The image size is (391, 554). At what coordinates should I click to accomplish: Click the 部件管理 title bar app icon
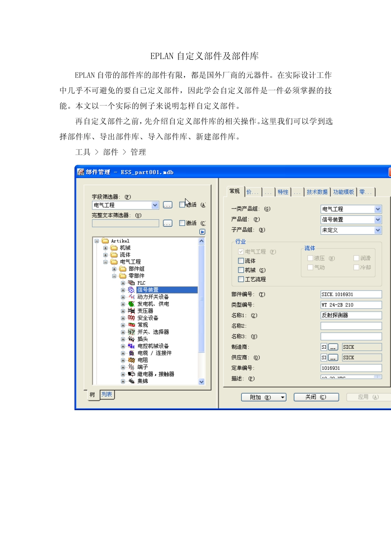coord(81,172)
